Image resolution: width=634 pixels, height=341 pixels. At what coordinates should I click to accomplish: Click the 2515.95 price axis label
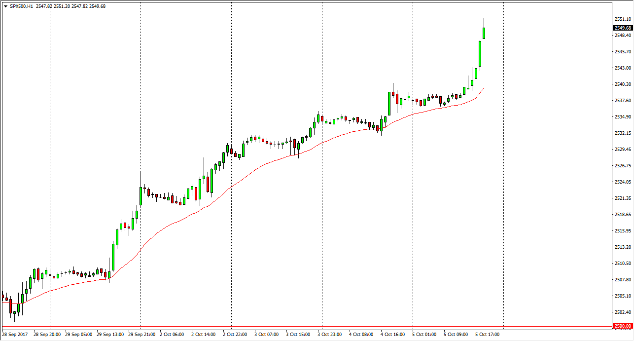[x=622, y=231]
